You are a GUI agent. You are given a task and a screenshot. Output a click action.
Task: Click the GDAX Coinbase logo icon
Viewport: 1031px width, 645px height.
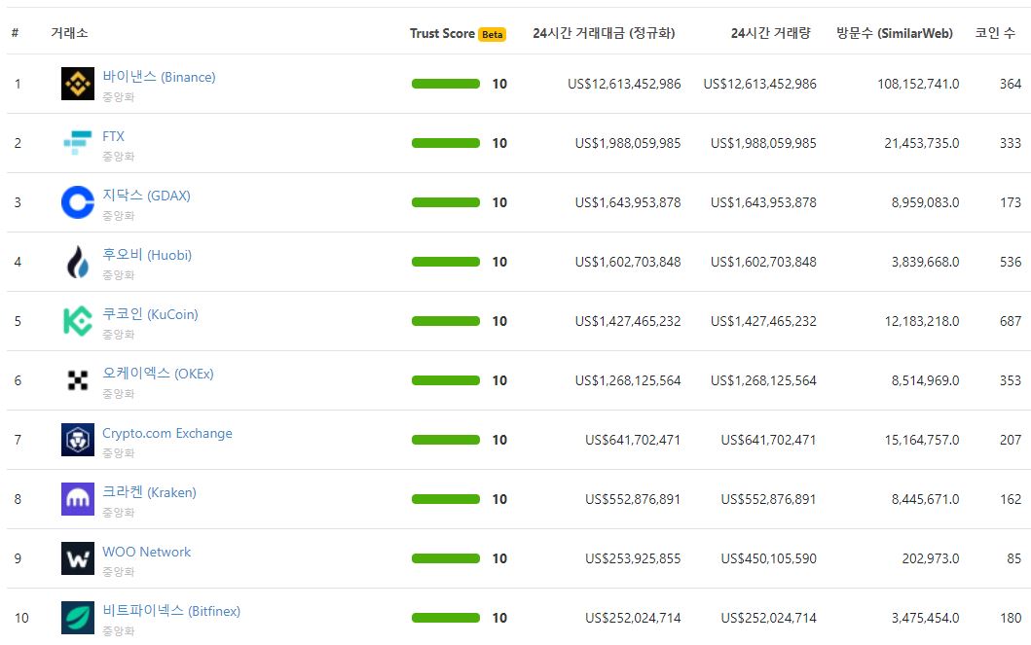pyautogui.click(x=78, y=202)
